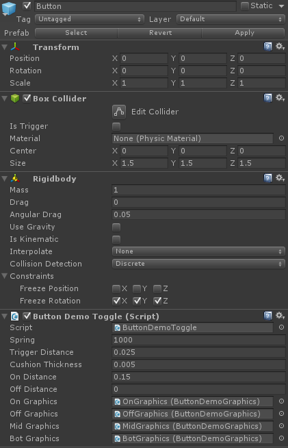Viewport: 288px width, 448px height.
Task: Click the Transform axes icon
Action: click(15, 47)
